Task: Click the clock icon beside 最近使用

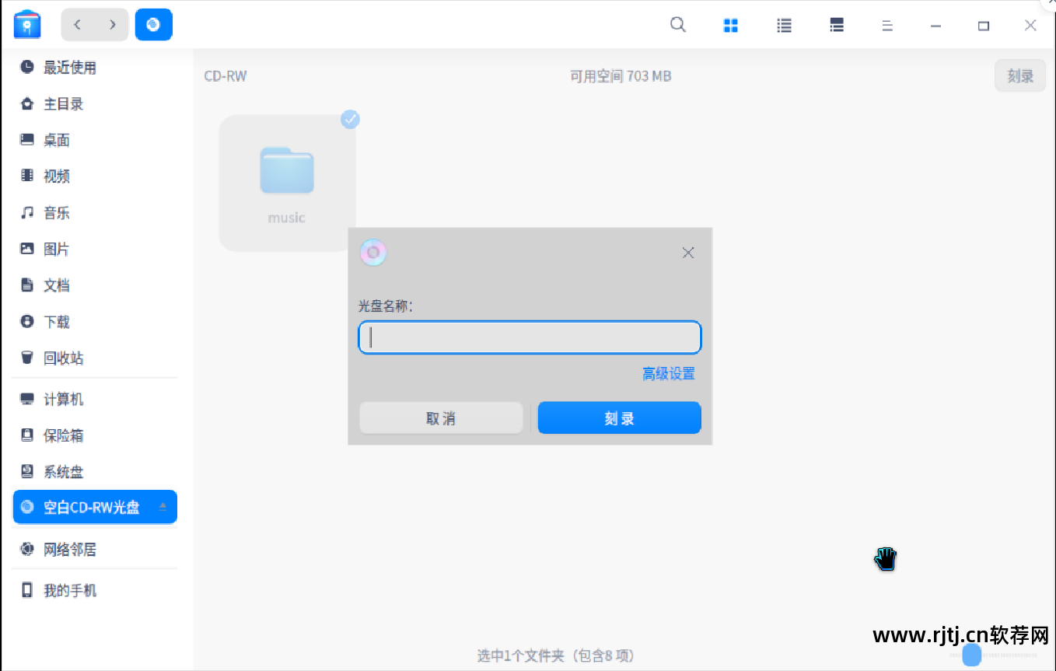Action: click(27, 67)
